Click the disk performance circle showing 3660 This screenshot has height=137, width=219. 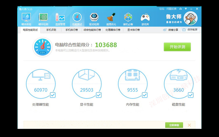coord(178,84)
